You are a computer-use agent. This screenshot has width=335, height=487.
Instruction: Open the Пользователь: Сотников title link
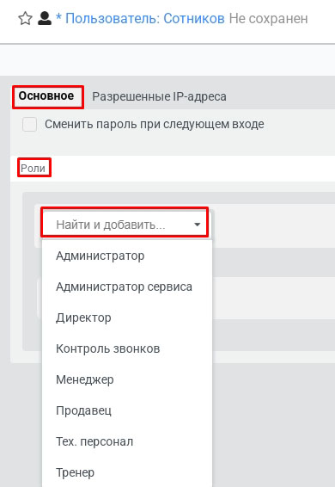pos(145,18)
